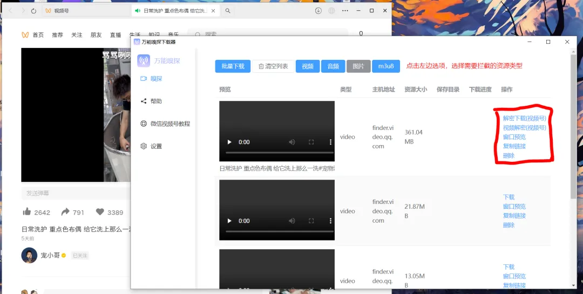The height and width of the screenshot is (294, 583).
Task: Play the 361.04 MB video preview
Action: (x=229, y=142)
